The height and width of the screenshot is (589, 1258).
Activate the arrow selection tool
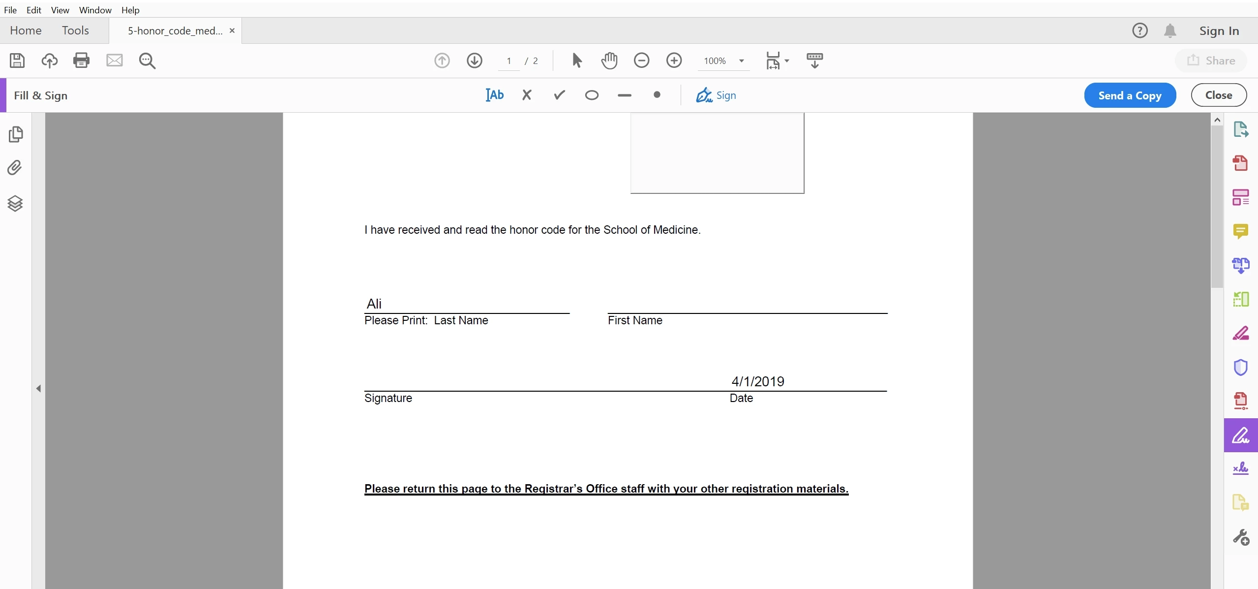(577, 61)
